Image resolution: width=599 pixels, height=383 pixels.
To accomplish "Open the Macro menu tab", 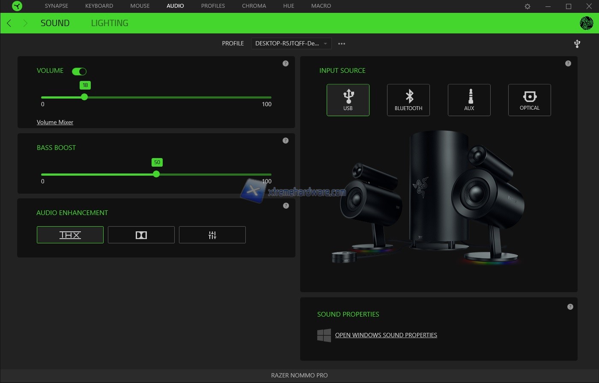I will coord(321,6).
